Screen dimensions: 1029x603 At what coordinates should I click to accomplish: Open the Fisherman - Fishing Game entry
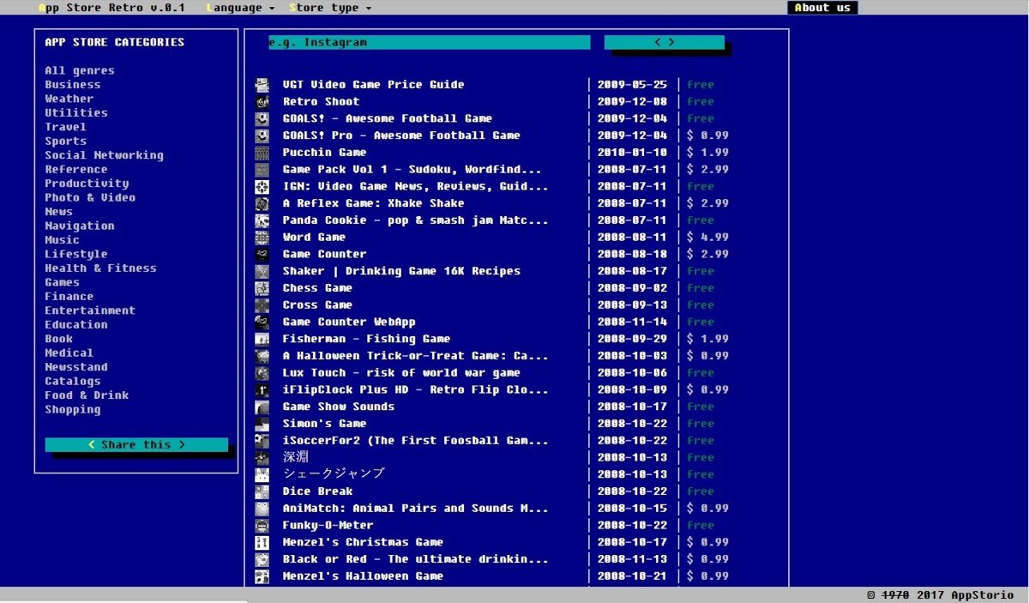tap(366, 339)
